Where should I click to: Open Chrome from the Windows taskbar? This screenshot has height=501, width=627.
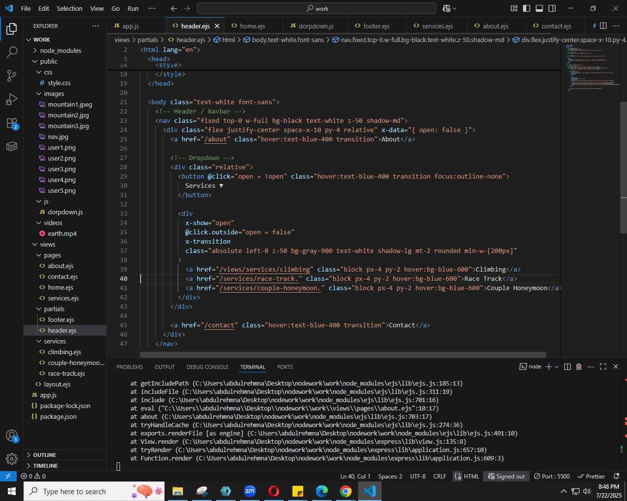click(x=346, y=491)
